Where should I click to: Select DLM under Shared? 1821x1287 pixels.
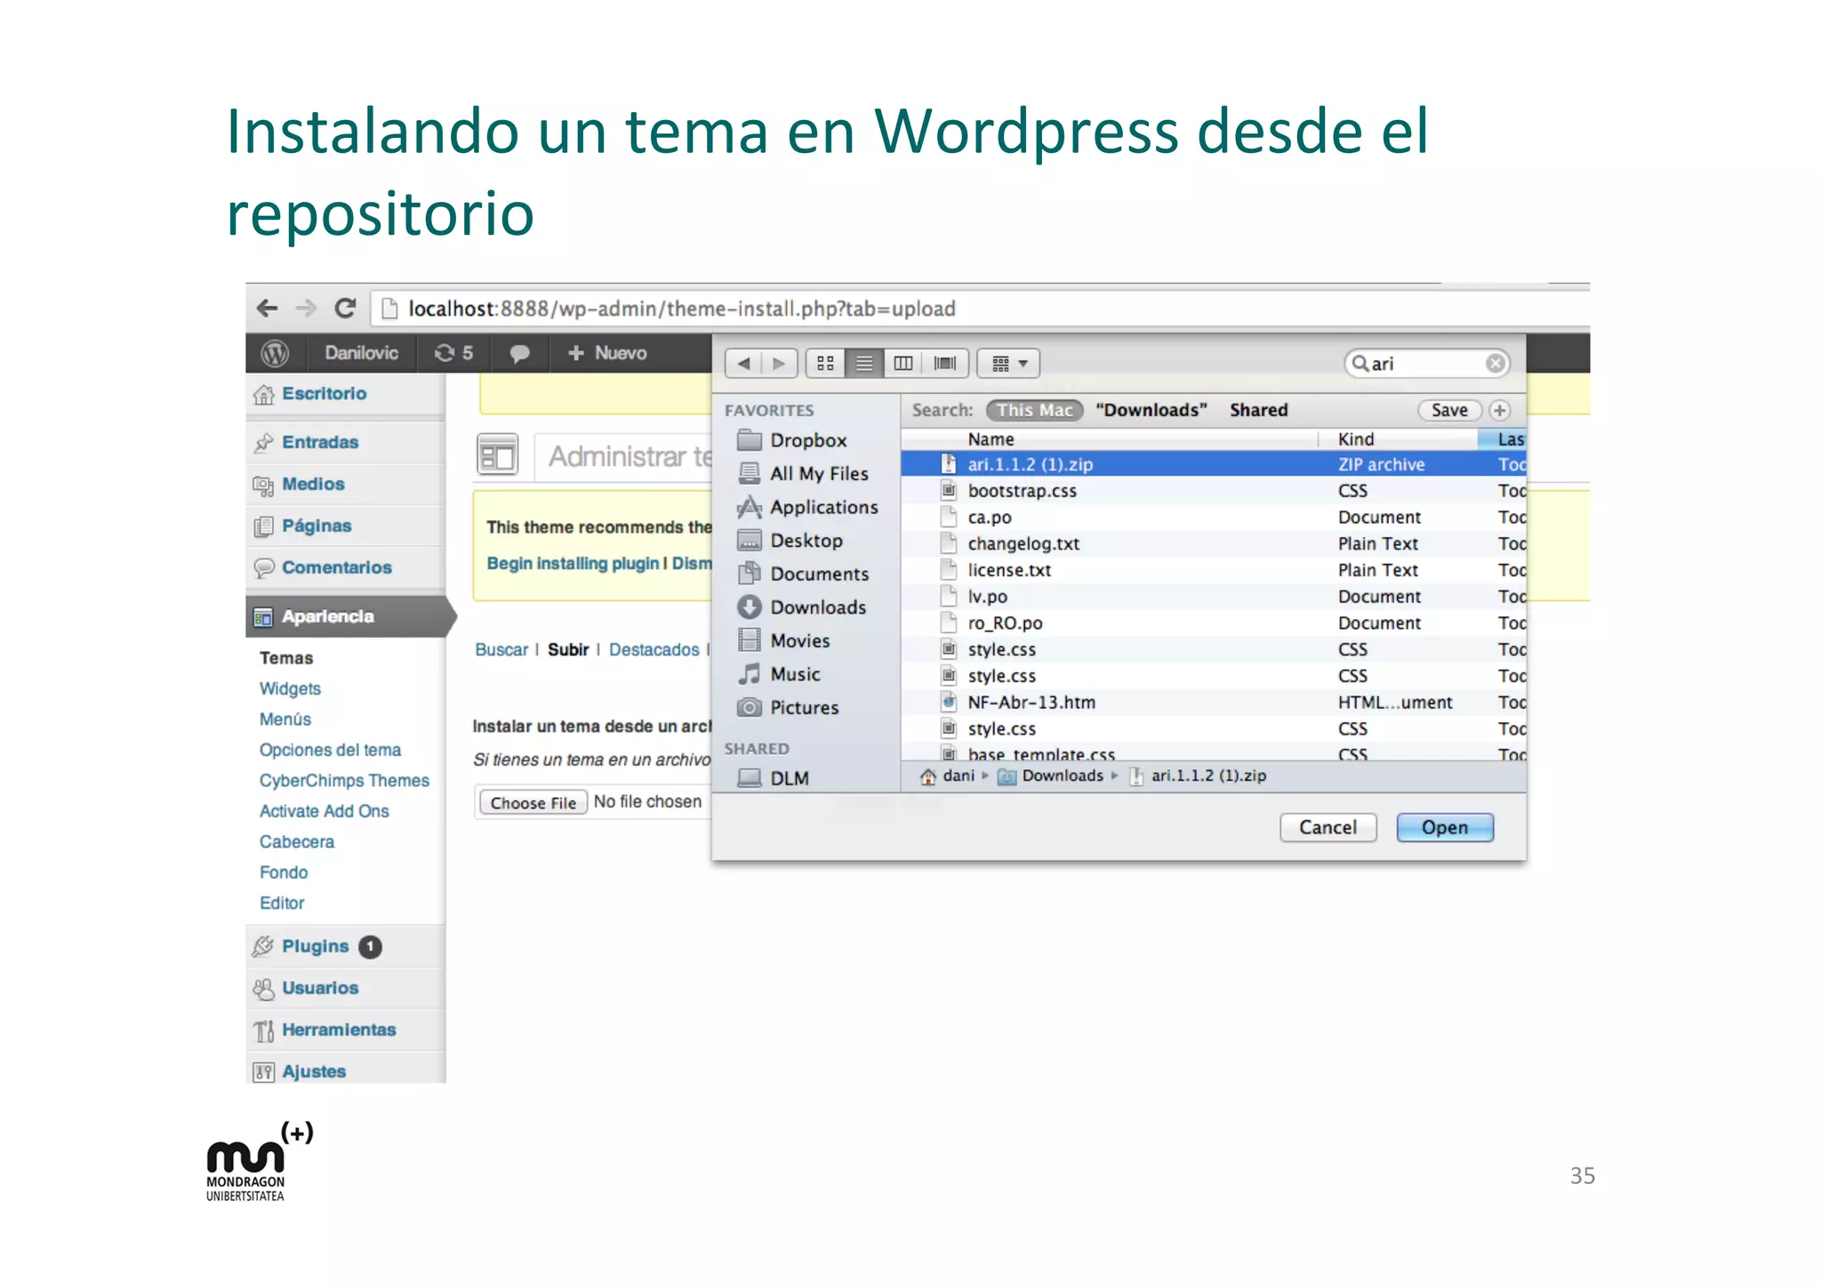(x=774, y=778)
